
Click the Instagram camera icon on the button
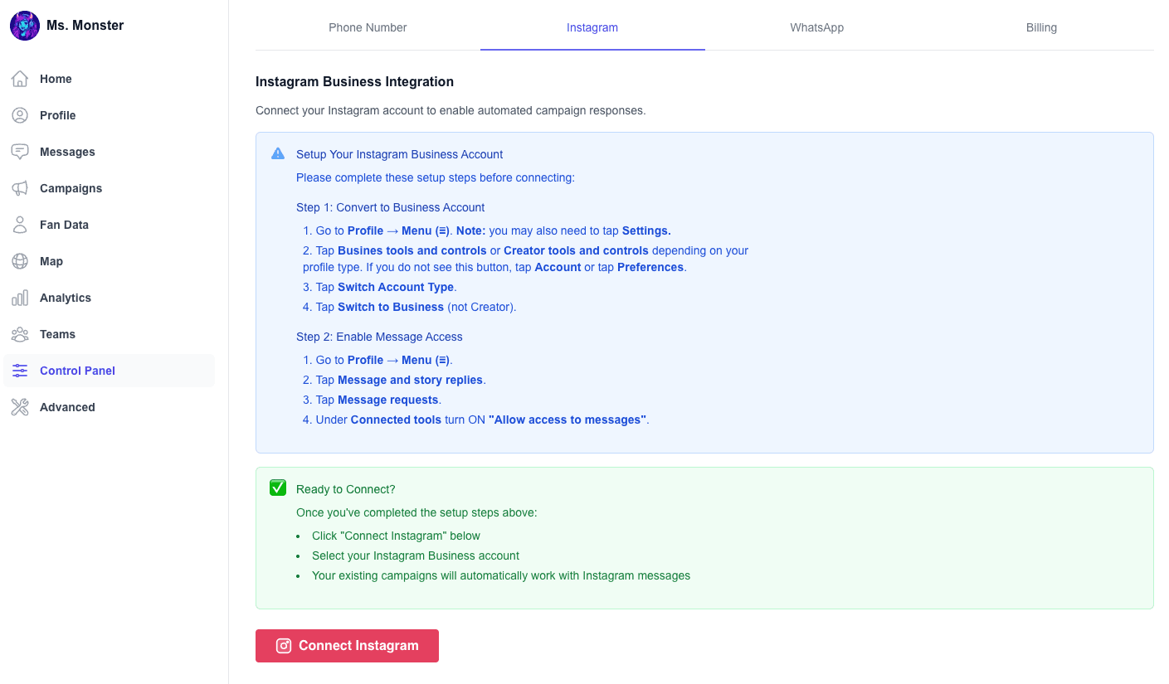[x=283, y=645]
